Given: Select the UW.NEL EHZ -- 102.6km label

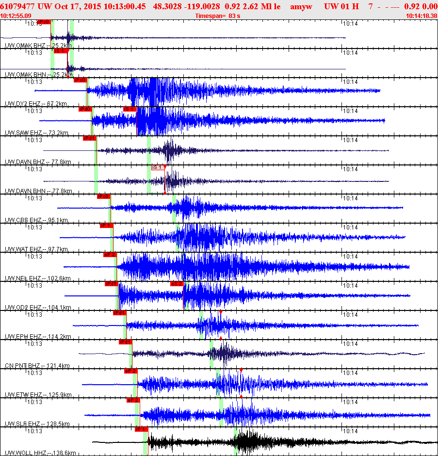Looking at the screenshot, I should point(37,278).
